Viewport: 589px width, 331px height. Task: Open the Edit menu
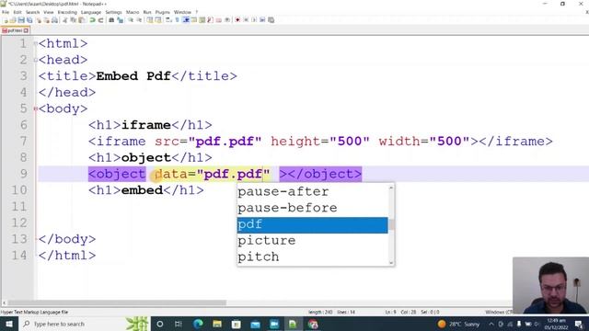point(17,12)
